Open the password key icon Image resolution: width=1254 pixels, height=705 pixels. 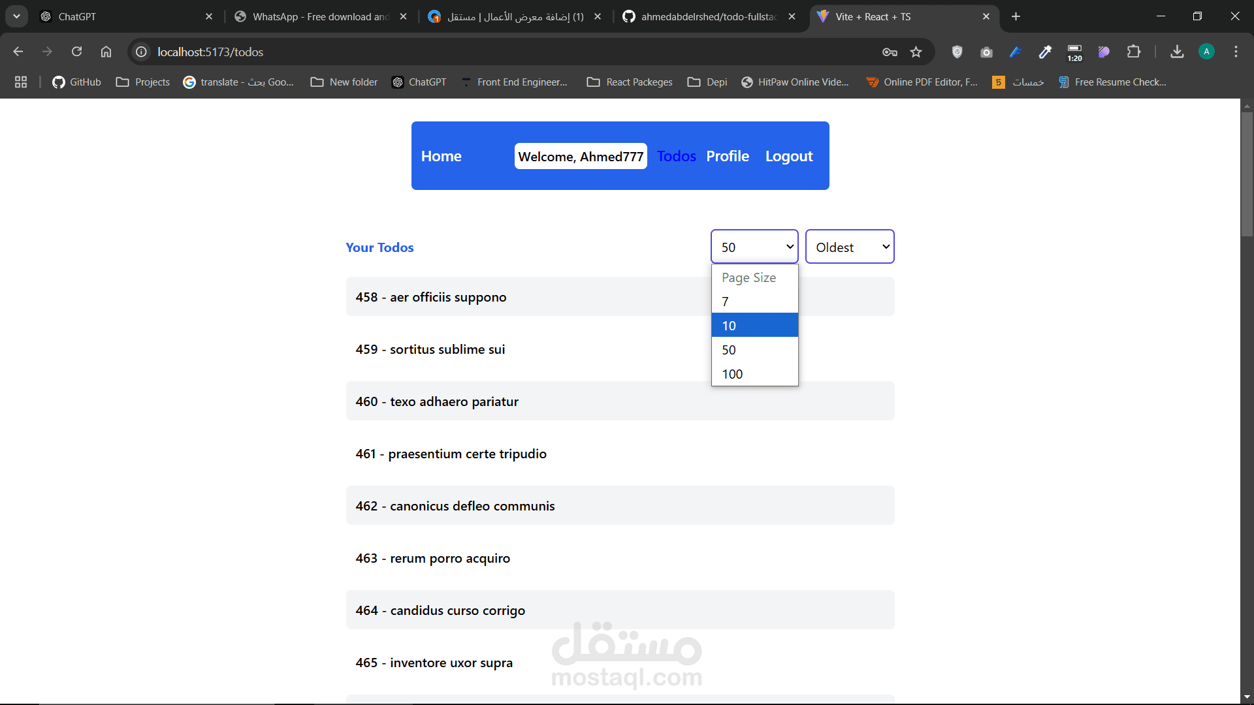(890, 52)
